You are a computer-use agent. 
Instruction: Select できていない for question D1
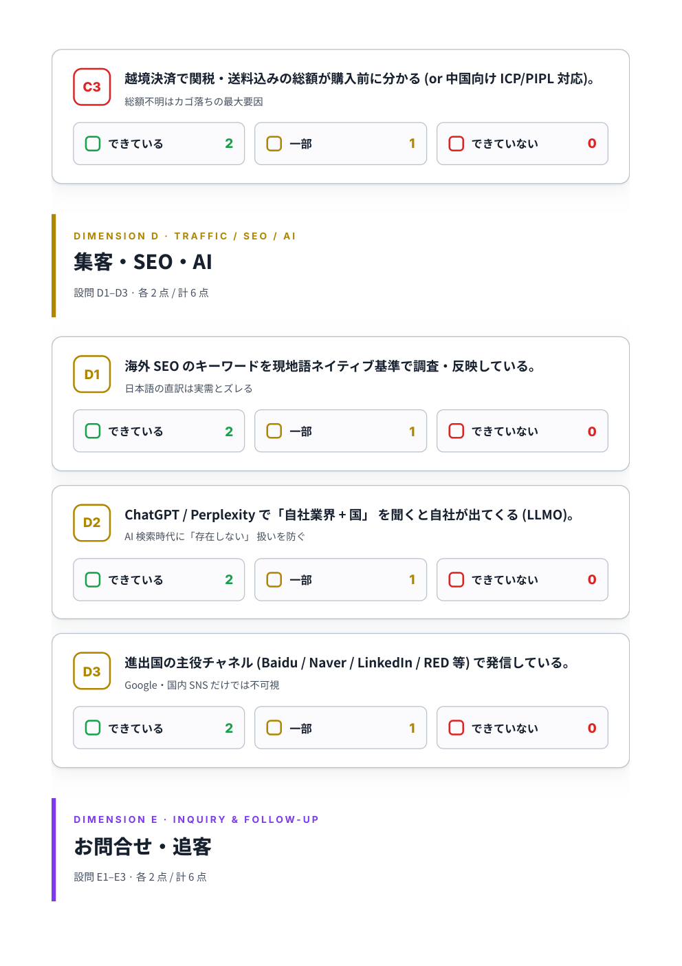click(522, 431)
